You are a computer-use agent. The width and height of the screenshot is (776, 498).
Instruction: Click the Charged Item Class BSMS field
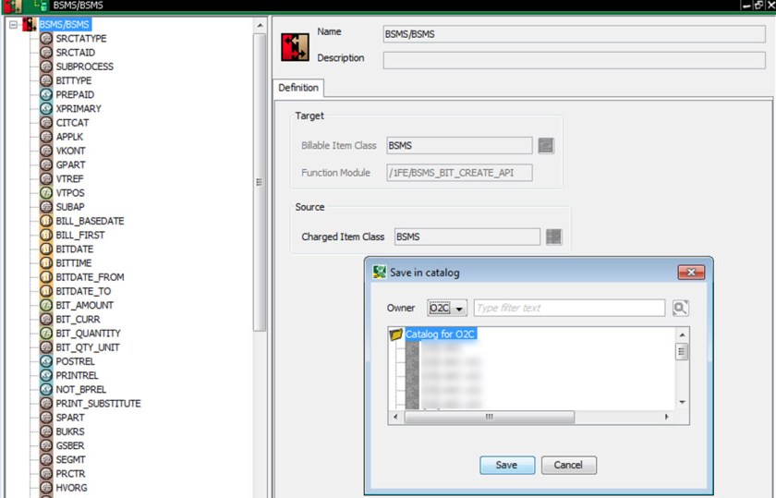(x=467, y=237)
